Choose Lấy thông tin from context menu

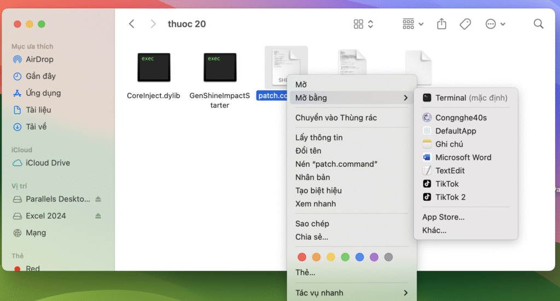pos(319,137)
